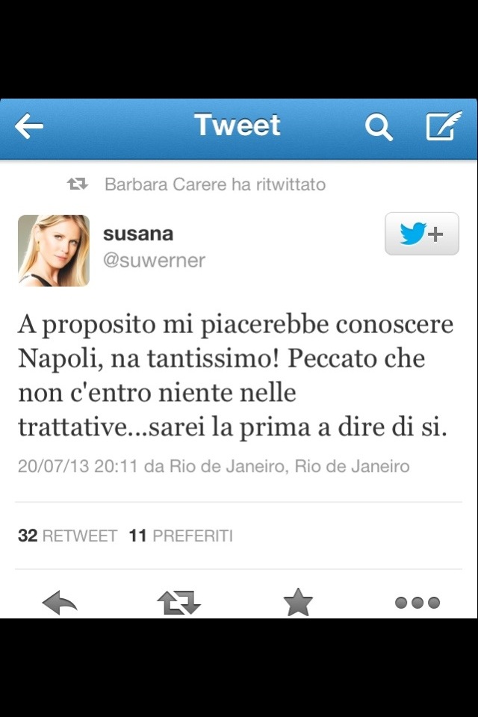Select the tweet text about Napoli
The height and width of the screenshot is (717, 478).
pyautogui.click(x=235, y=376)
